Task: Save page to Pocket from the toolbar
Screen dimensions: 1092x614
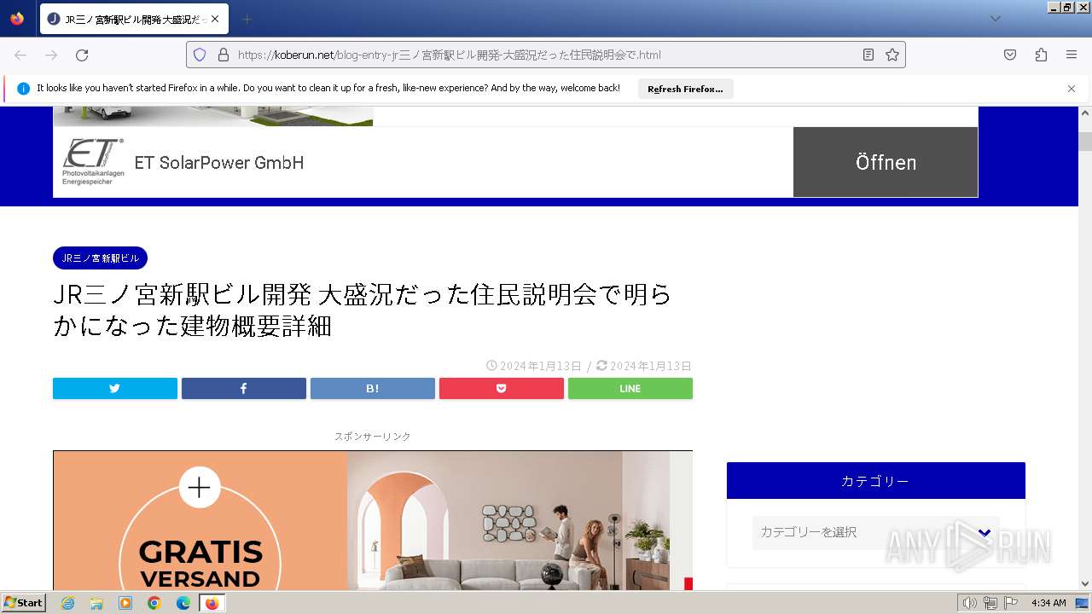Action: pyautogui.click(x=1010, y=55)
